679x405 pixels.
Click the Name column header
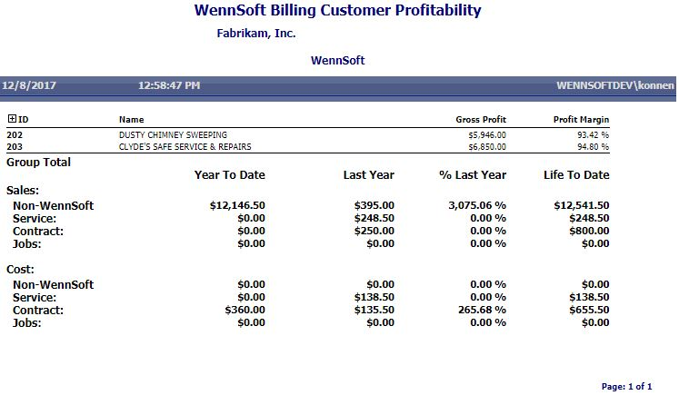(x=131, y=119)
